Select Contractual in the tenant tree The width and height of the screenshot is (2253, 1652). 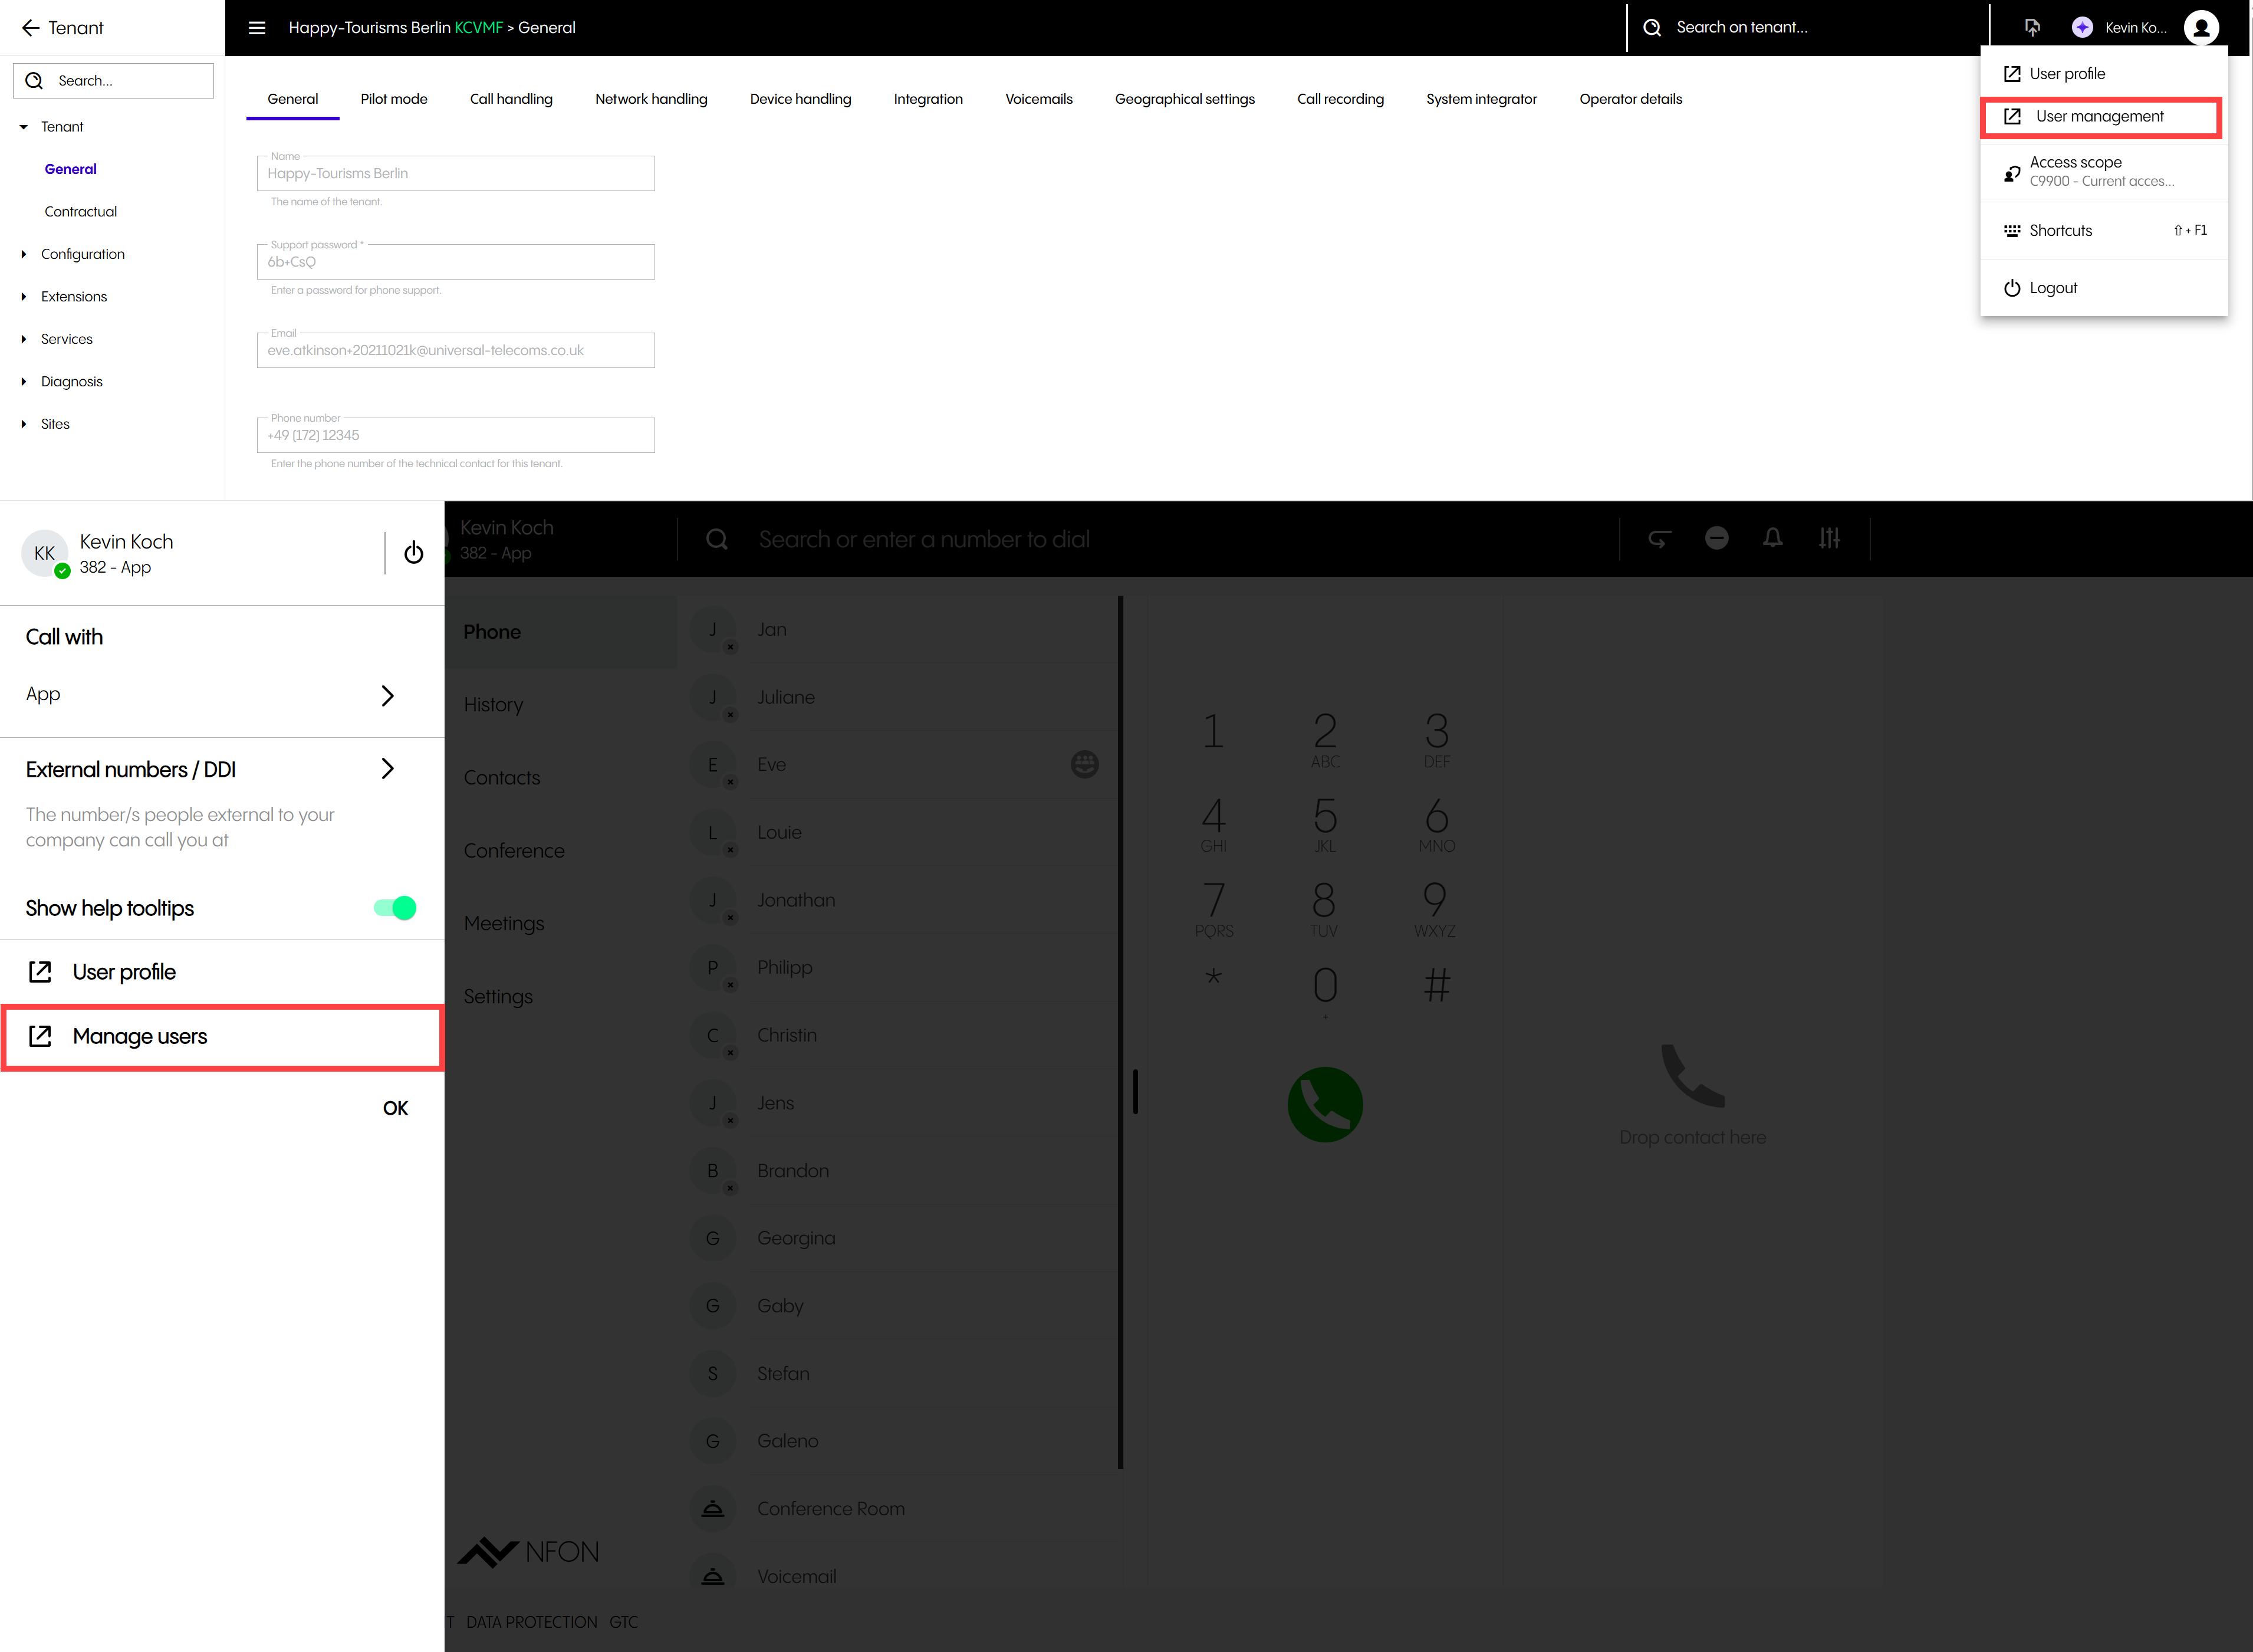(x=81, y=212)
